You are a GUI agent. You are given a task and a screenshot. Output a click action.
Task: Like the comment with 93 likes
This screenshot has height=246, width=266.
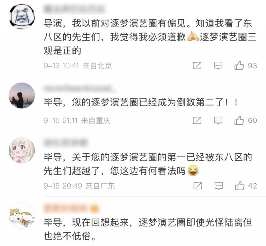point(239,66)
